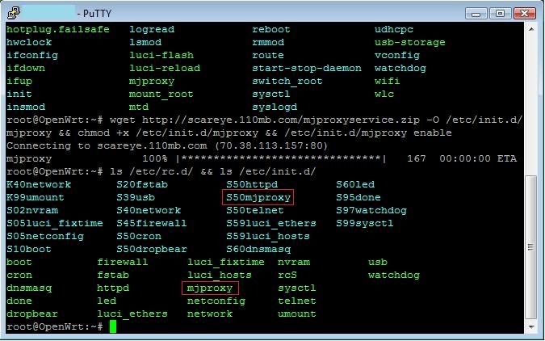Image resolution: width=545 pixels, height=341 pixels.
Task: Click the luci-reload entry
Action: pyautogui.click(x=165, y=68)
